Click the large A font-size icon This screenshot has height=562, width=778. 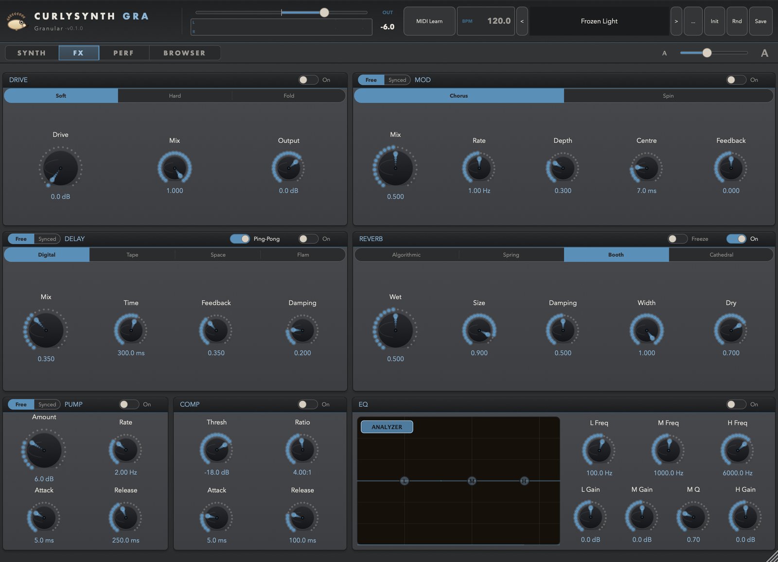764,53
